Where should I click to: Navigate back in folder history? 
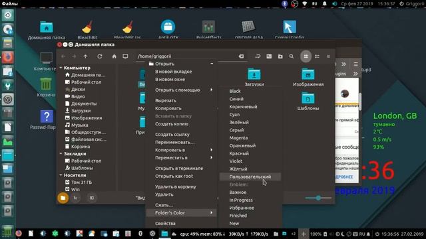63,56
